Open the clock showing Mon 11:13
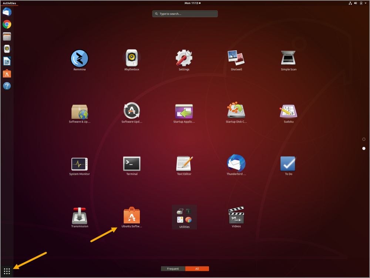 click(192, 3)
